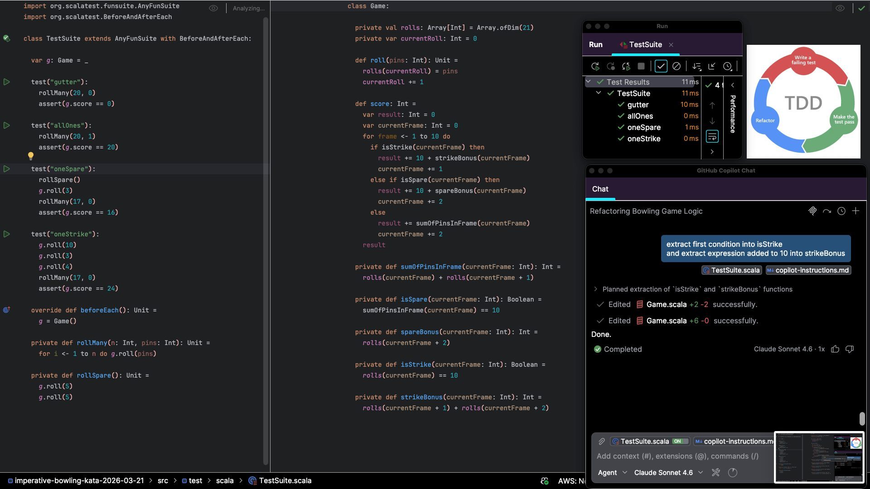Toggle TestSuite.scala context ON switch
Screen dimensions: 870x489
(x=680, y=441)
